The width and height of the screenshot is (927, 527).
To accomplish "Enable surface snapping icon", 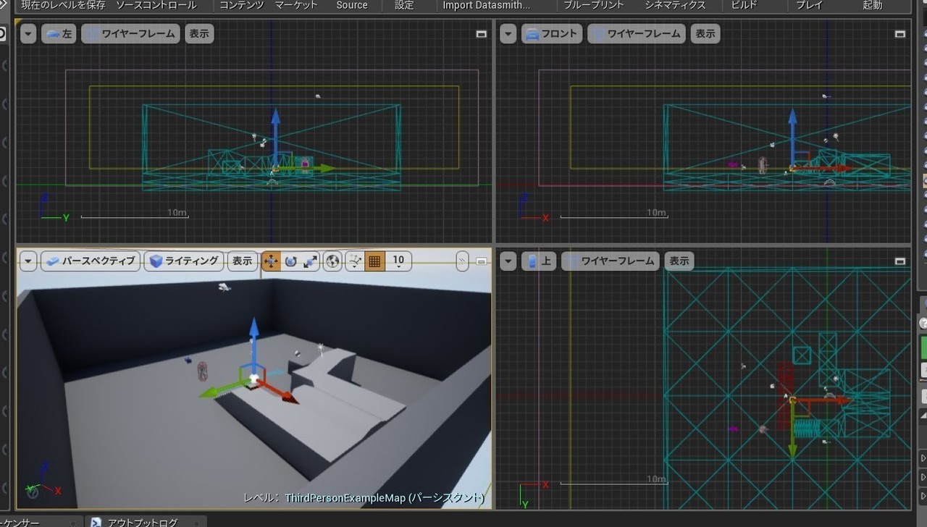I will tap(355, 261).
